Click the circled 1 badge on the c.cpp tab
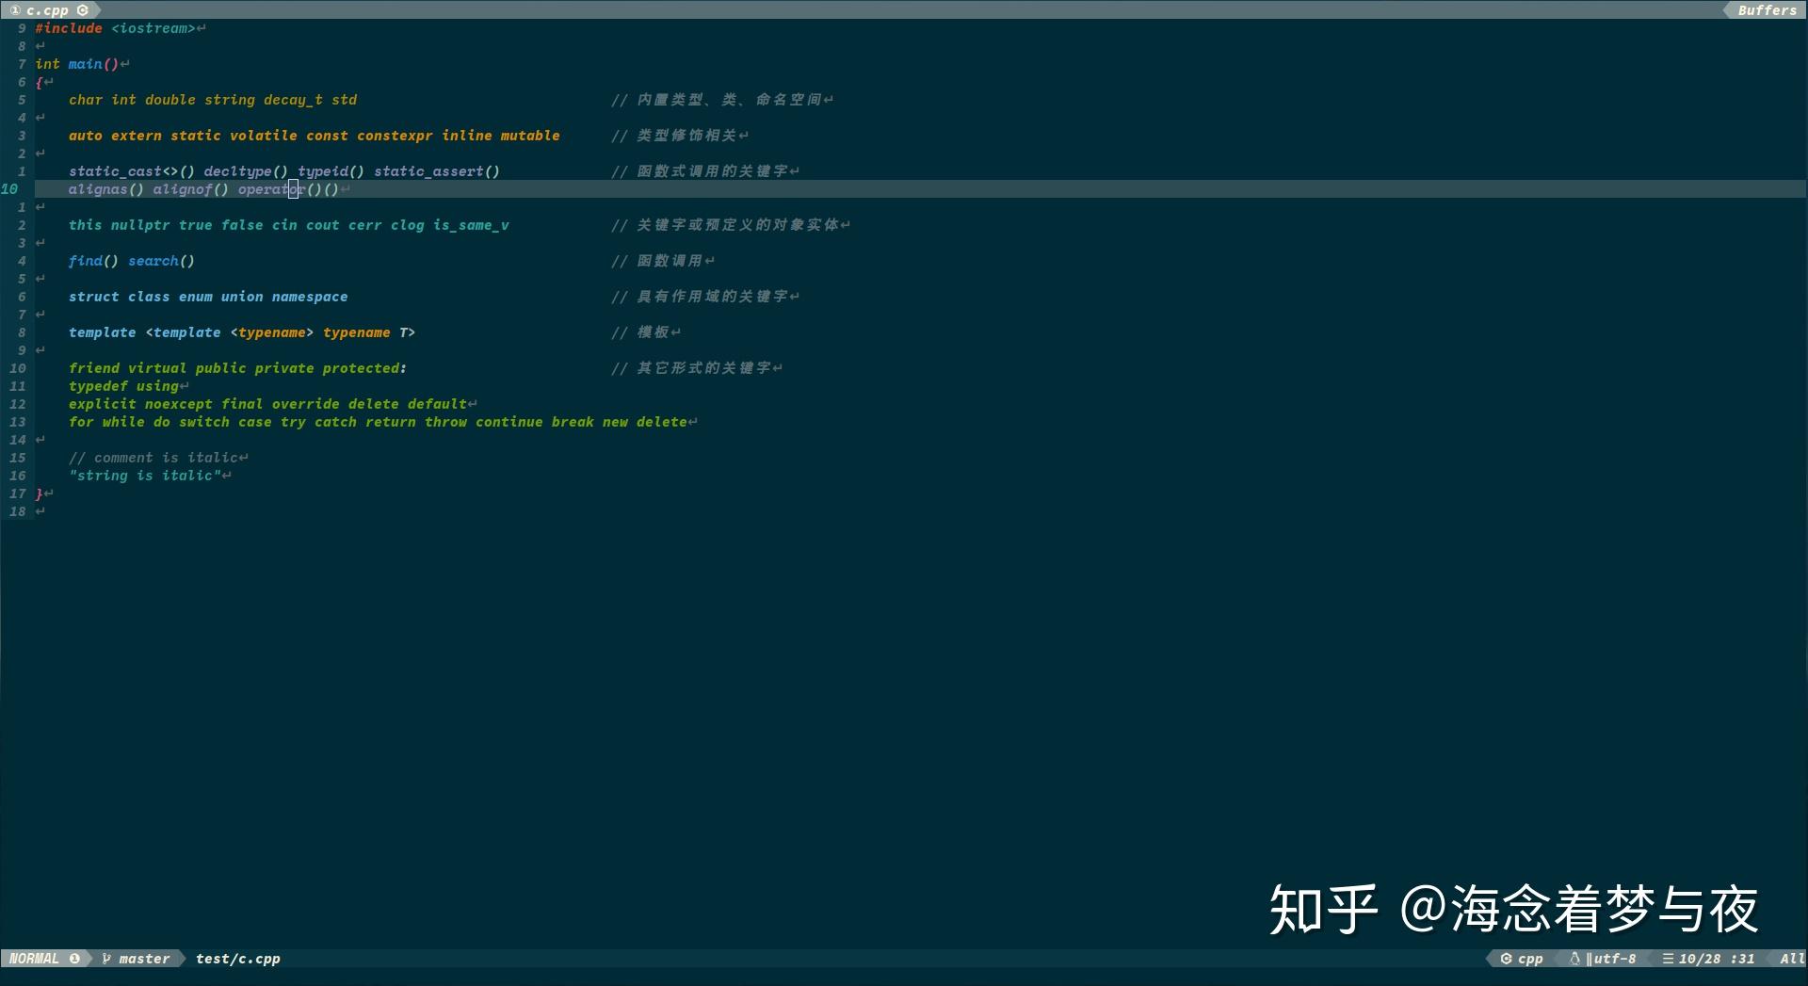 click(16, 10)
